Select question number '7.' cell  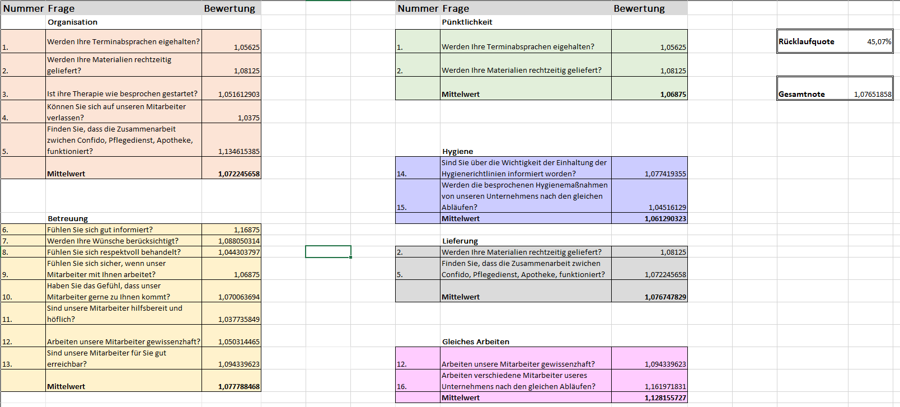click(23, 241)
